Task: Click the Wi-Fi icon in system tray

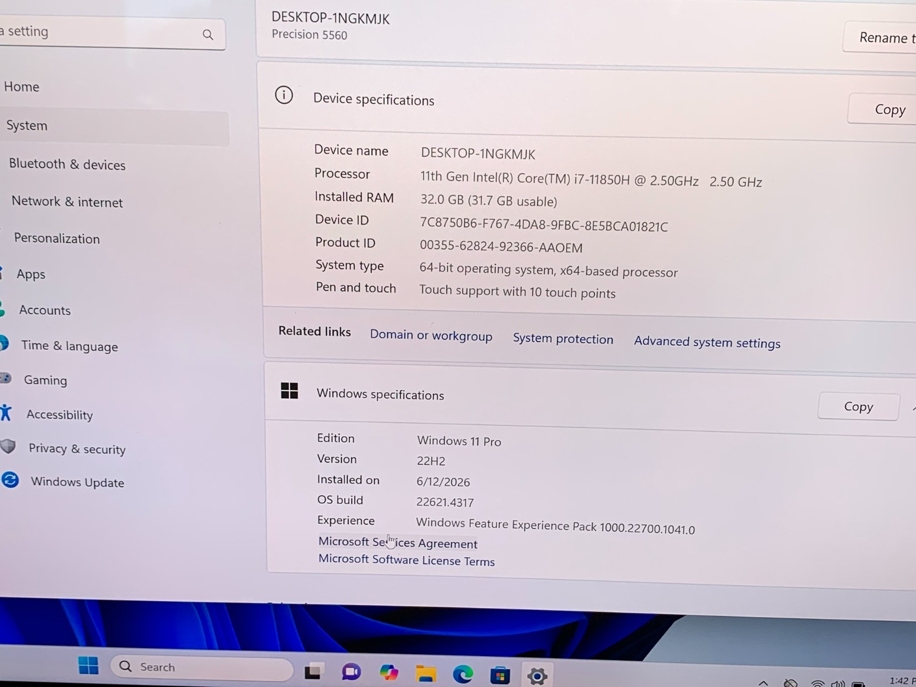Action: coord(818,683)
